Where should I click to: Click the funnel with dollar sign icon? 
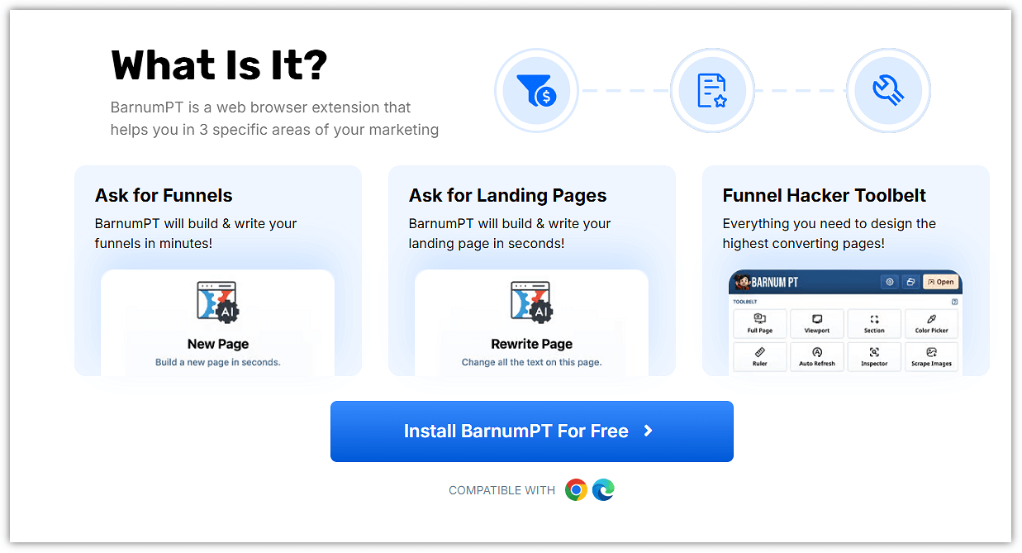(536, 90)
